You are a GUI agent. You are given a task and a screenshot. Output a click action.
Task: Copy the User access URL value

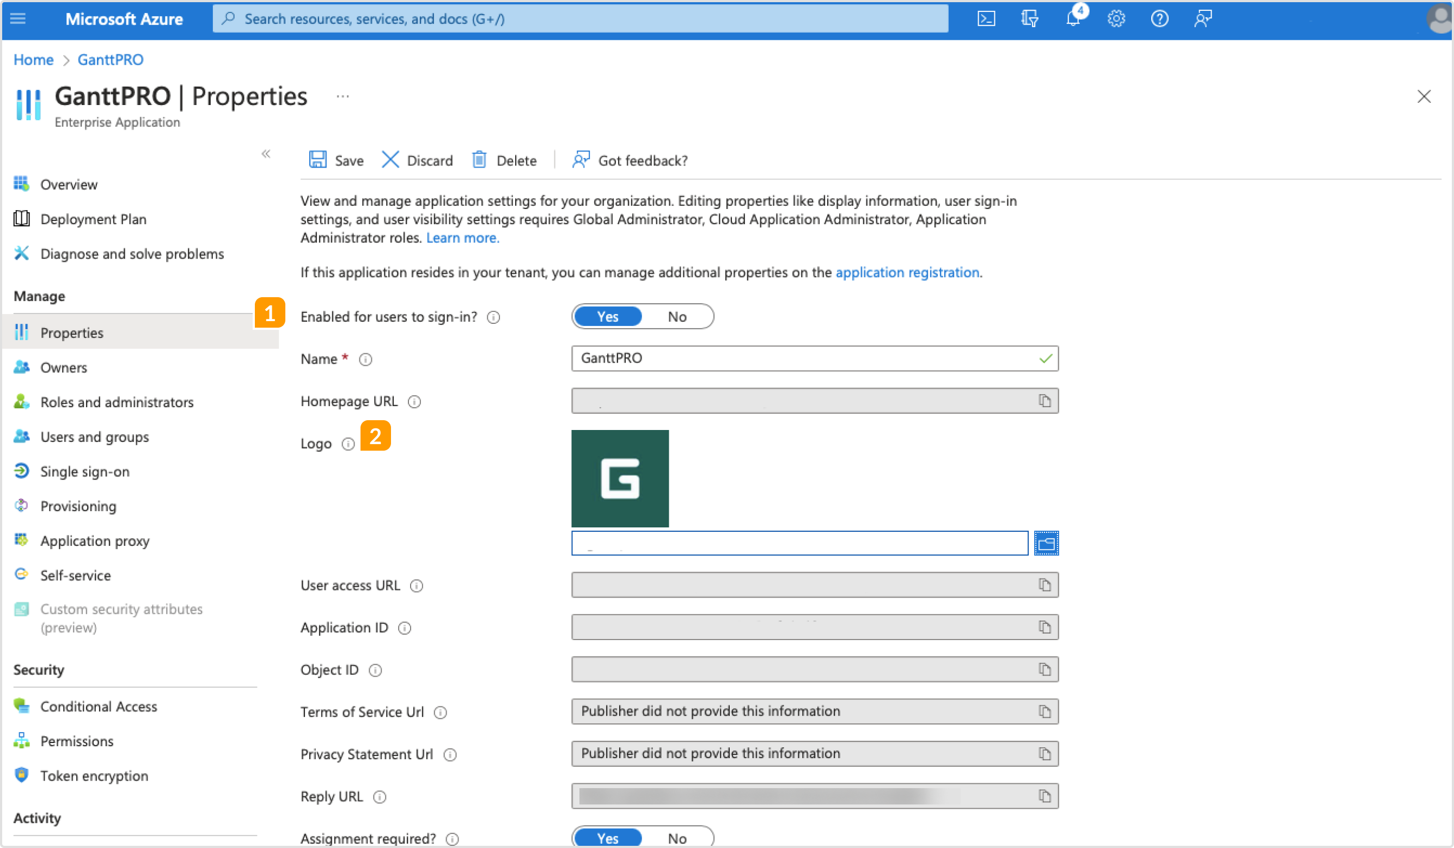(x=1044, y=585)
